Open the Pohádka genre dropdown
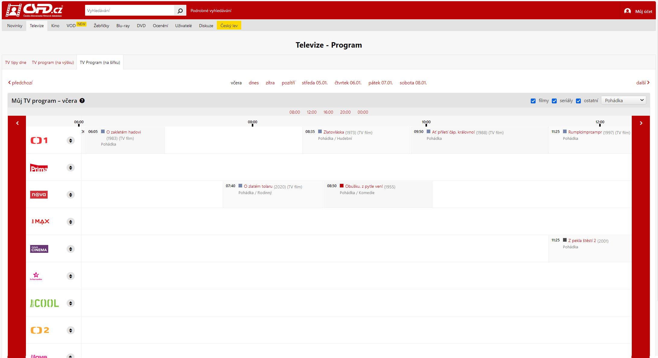Image resolution: width=658 pixels, height=358 pixels. (x=623, y=100)
